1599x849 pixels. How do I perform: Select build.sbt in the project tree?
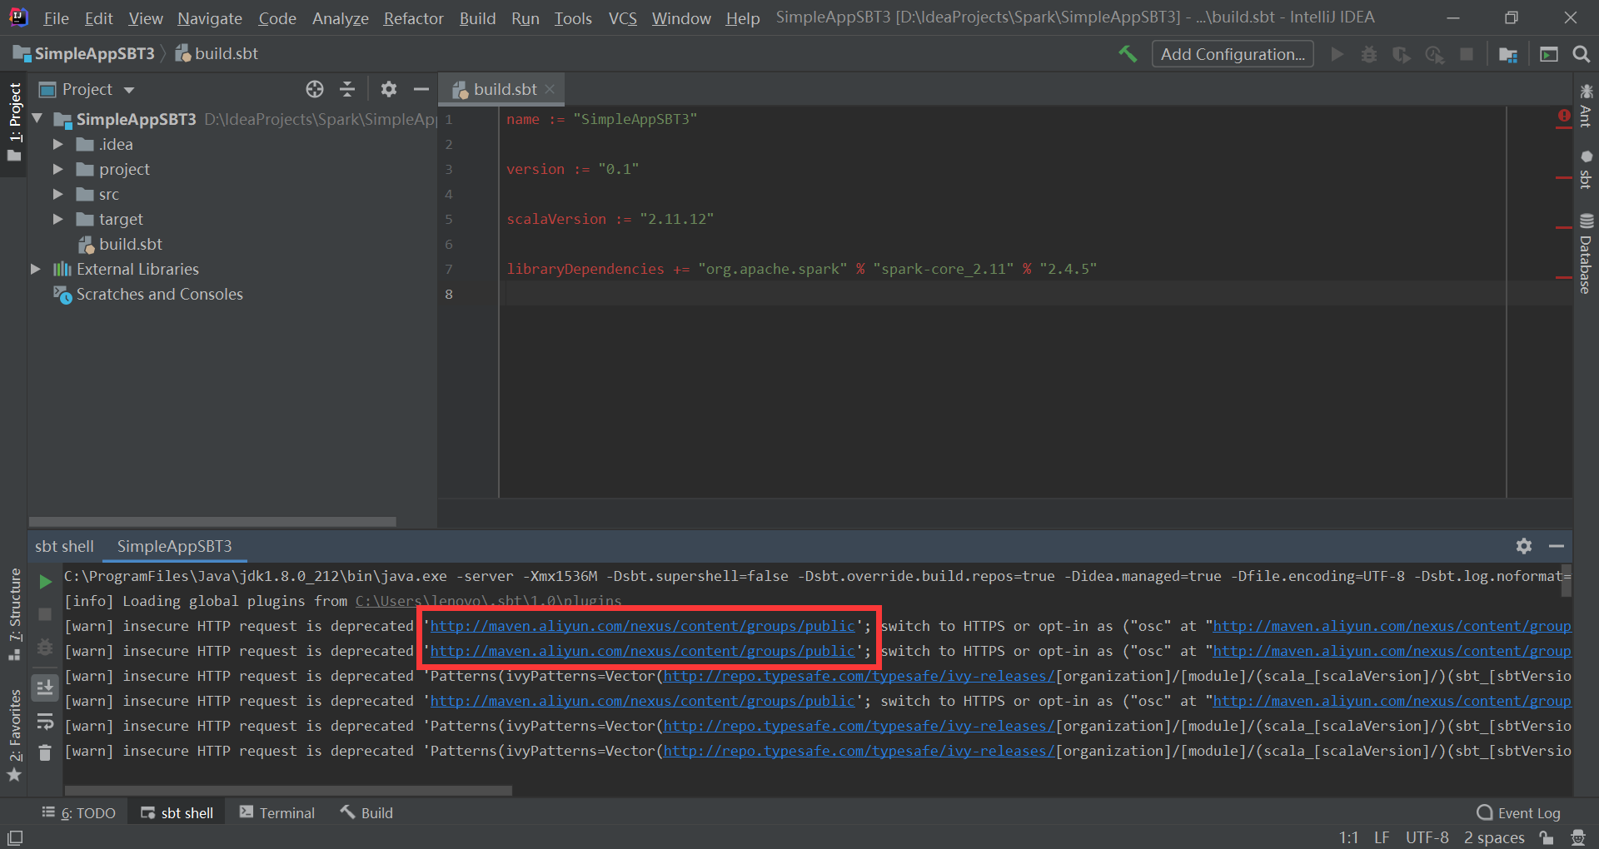[x=130, y=244]
